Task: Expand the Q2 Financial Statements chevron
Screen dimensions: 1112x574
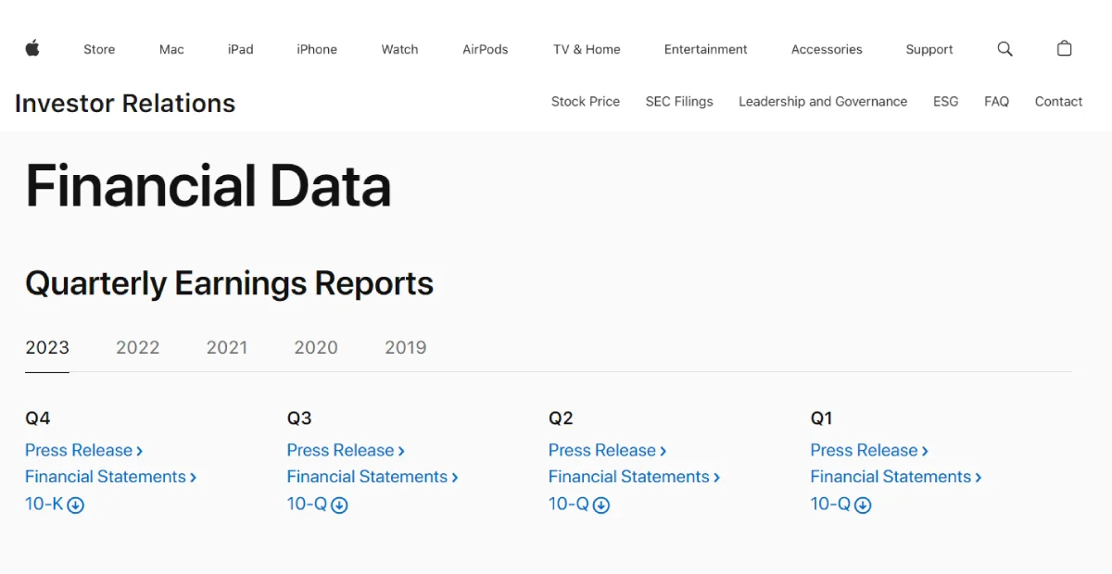Action: (x=718, y=477)
